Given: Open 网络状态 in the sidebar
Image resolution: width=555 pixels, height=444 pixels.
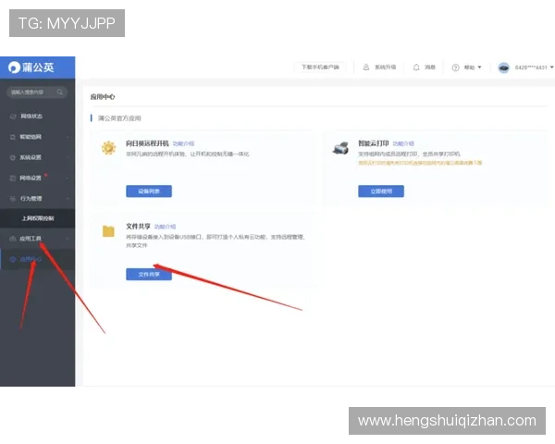Looking at the screenshot, I should pos(31,117).
